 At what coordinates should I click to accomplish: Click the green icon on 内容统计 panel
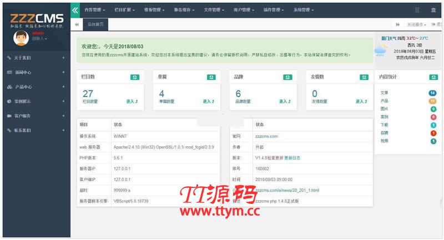tap(433, 77)
